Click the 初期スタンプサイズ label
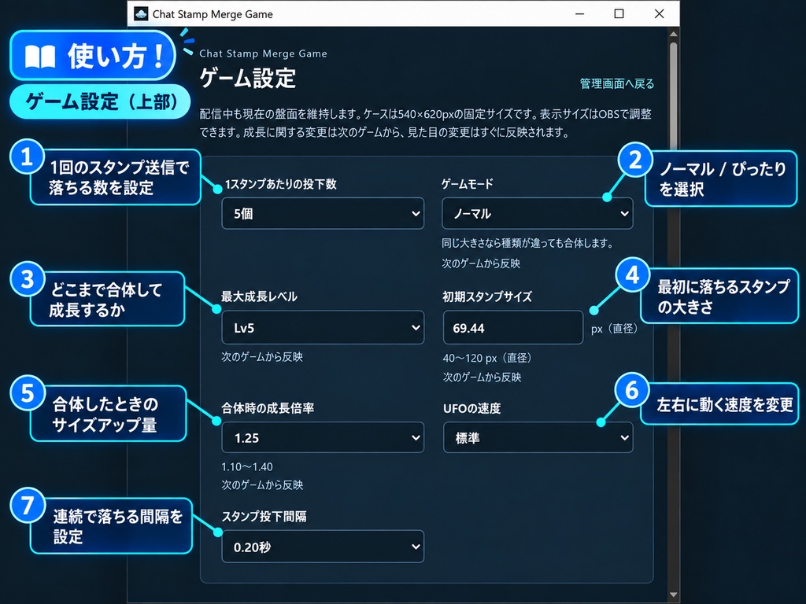 click(487, 296)
